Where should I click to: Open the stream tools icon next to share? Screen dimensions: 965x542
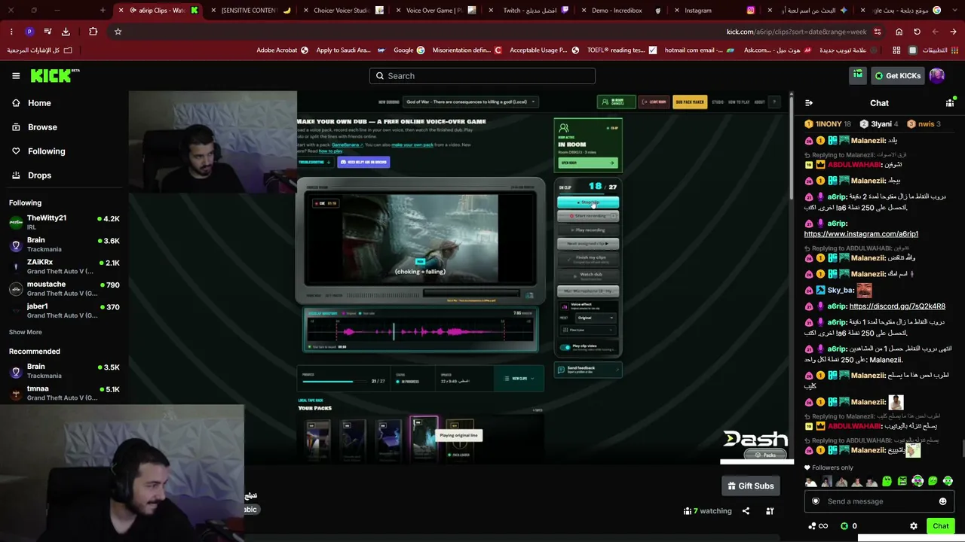[770, 511]
